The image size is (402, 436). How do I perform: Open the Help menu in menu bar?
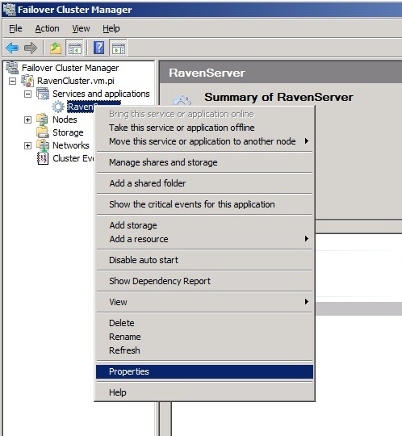click(x=111, y=28)
